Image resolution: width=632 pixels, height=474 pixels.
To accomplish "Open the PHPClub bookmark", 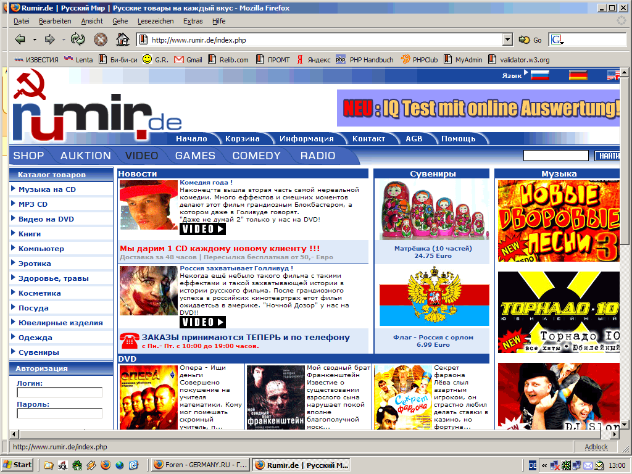I will (x=419, y=60).
